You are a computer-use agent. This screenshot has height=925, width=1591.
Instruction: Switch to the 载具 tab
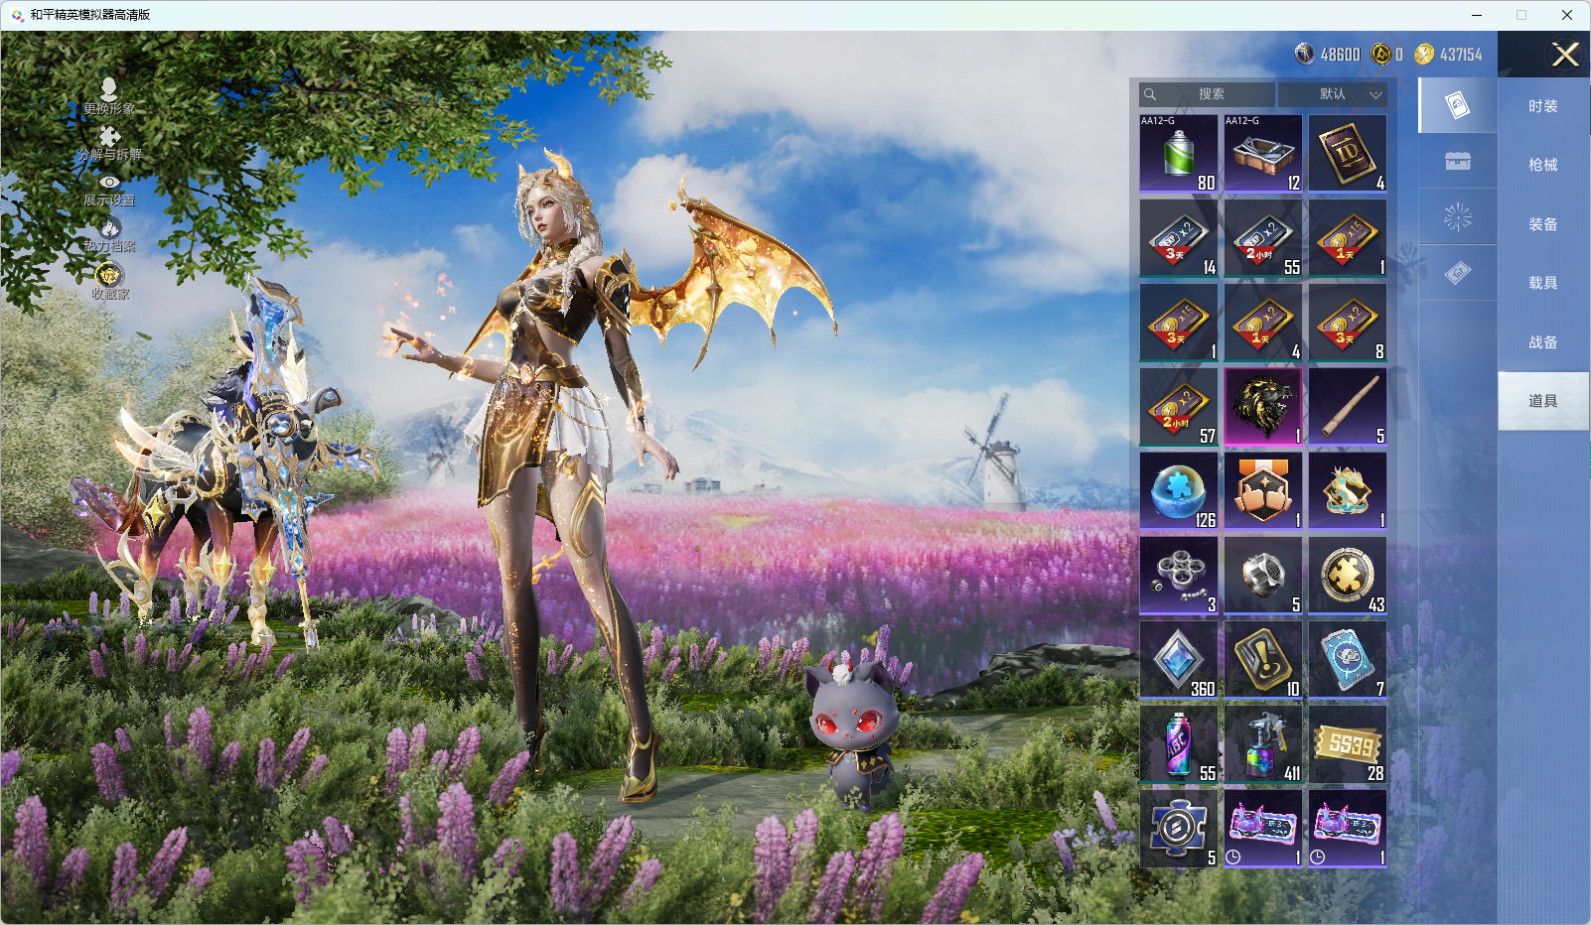click(x=1543, y=283)
